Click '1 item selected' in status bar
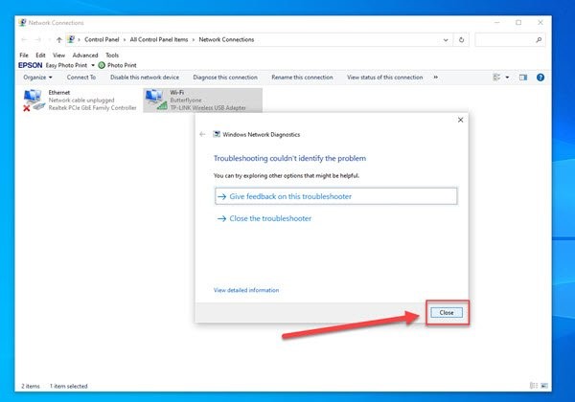 tap(69, 386)
